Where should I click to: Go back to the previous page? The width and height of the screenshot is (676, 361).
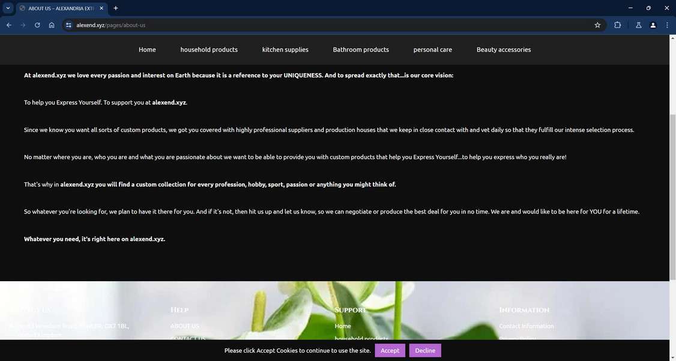click(x=8, y=25)
